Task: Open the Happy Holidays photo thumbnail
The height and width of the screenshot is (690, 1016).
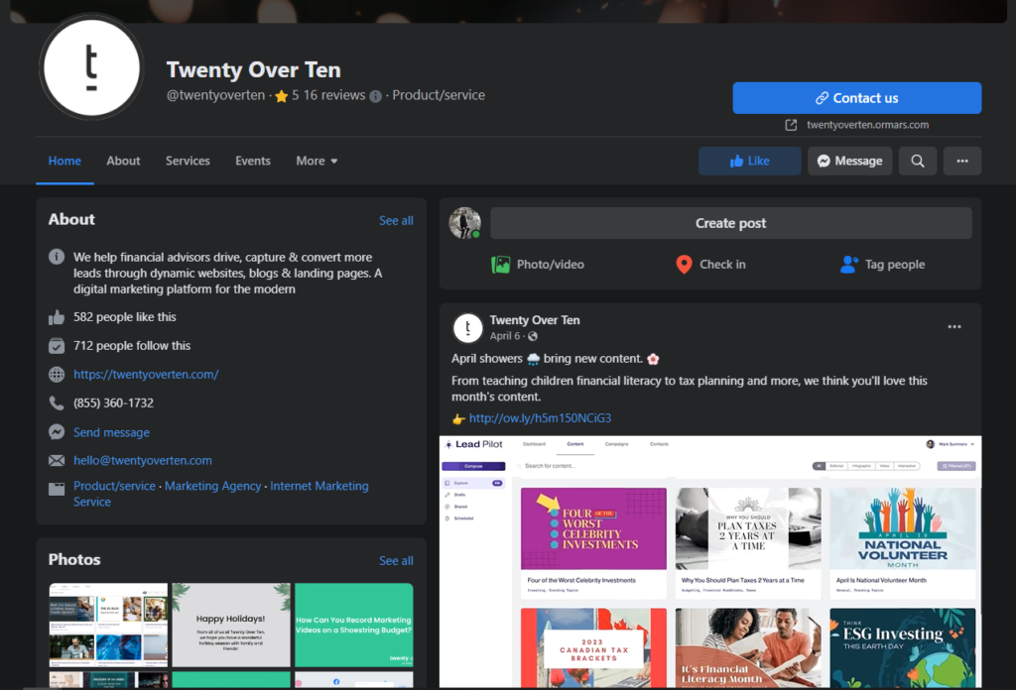Action: 231,625
